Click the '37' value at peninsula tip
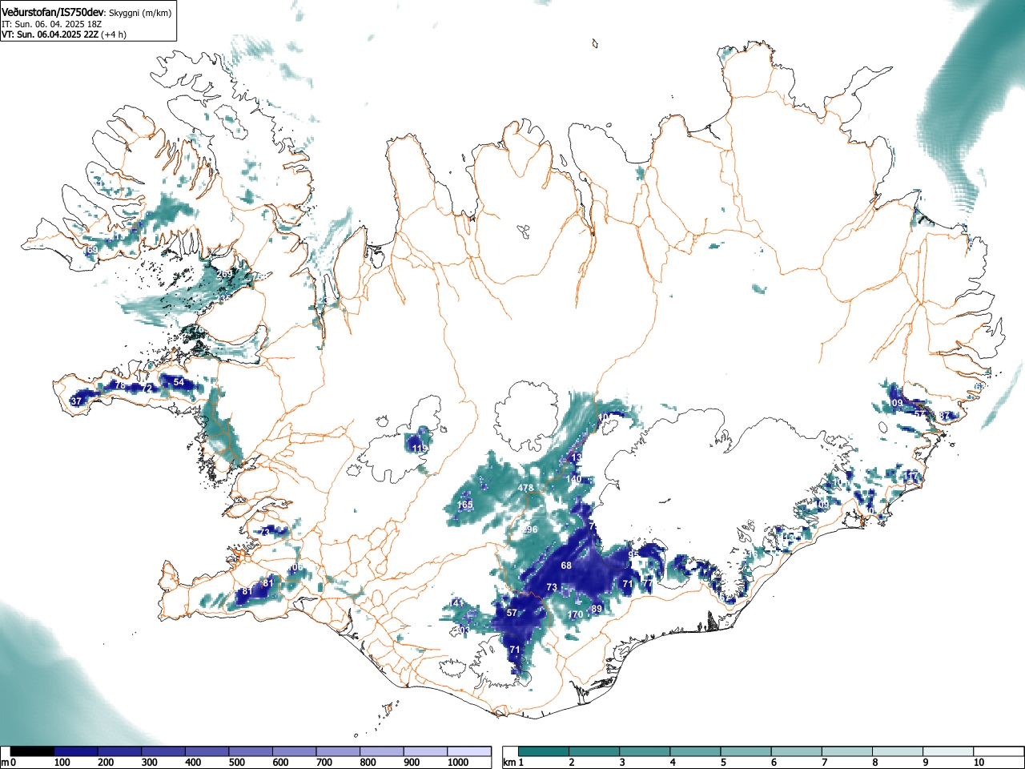The image size is (1025, 769). coord(77,401)
